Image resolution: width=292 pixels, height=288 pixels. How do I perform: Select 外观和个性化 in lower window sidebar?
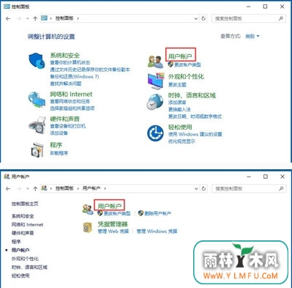[25, 259]
